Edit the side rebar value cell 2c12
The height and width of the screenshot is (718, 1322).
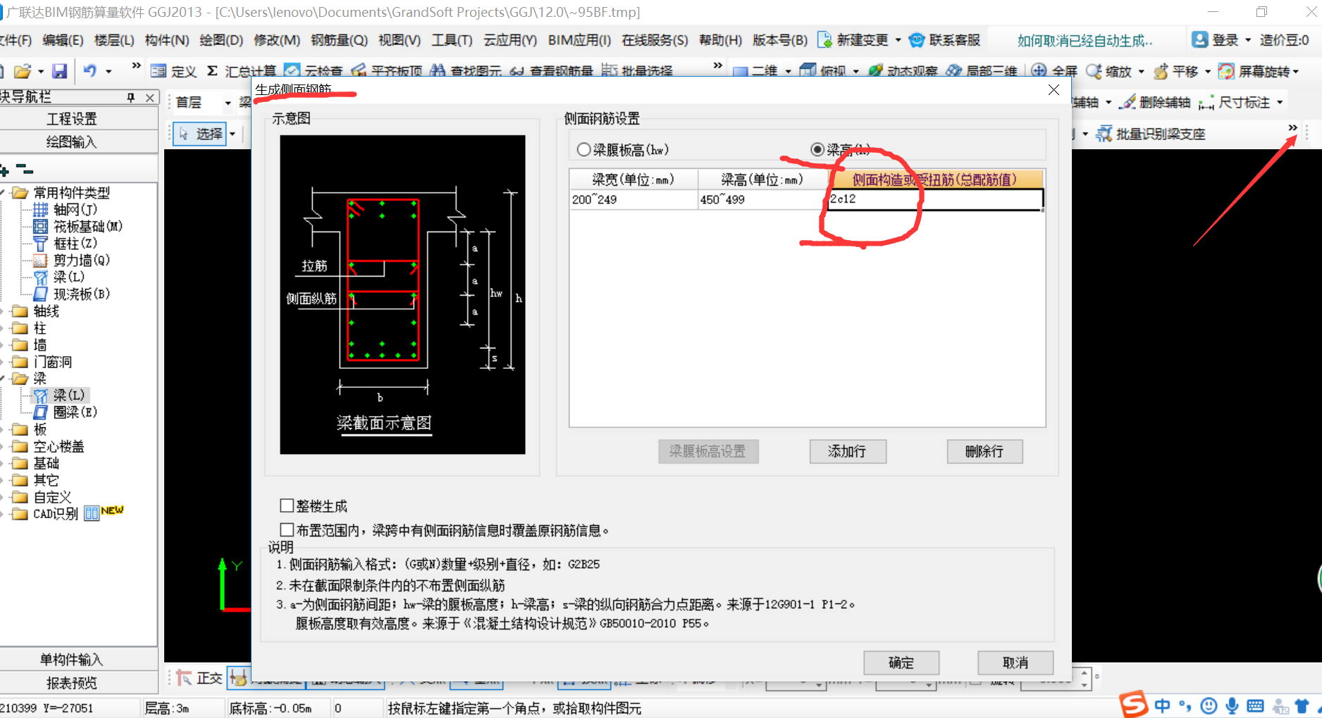click(936, 199)
